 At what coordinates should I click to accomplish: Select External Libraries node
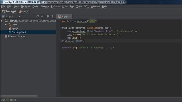pyautogui.click(x=28, y=36)
